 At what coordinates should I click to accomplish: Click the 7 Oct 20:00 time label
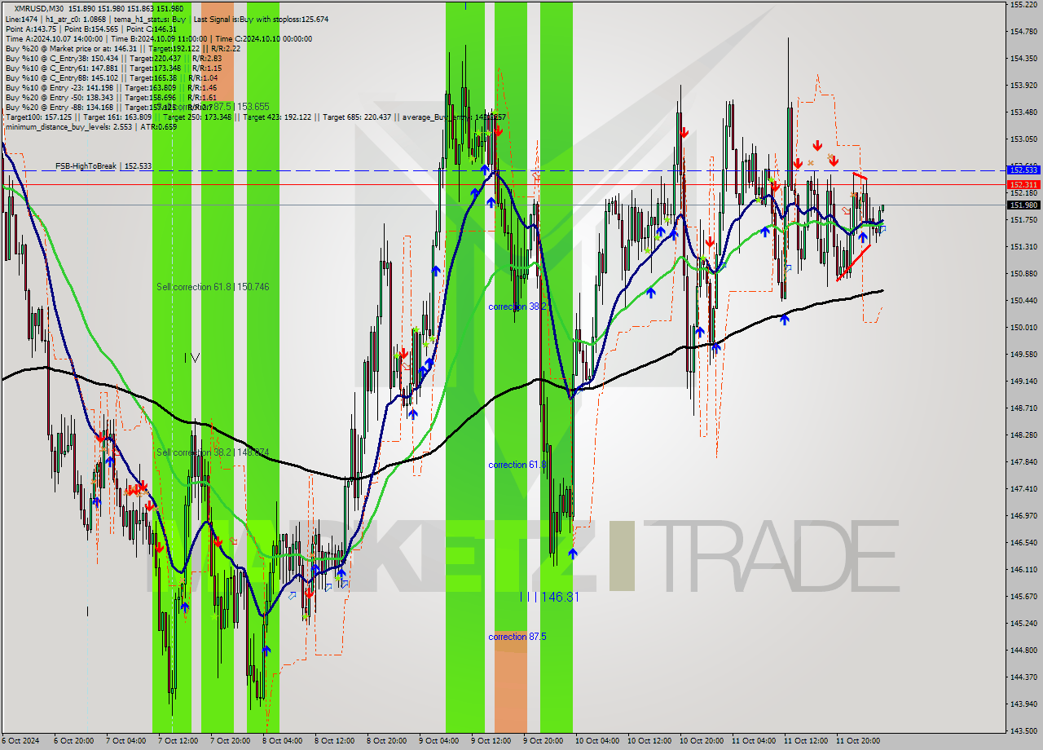[x=229, y=741]
